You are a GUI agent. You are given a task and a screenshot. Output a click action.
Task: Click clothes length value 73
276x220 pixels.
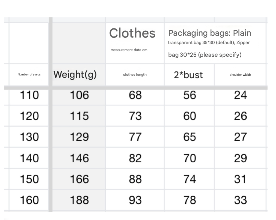tap(135, 116)
